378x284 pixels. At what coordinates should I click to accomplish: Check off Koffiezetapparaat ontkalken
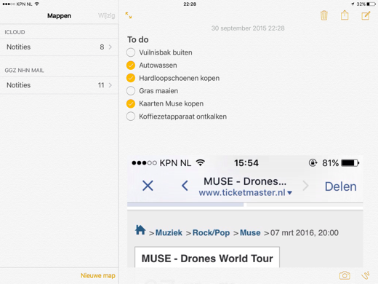(x=131, y=117)
